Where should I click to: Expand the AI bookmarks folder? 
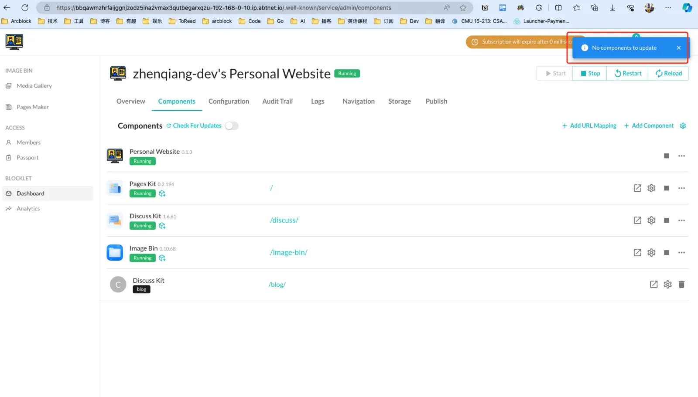tap(298, 21)
